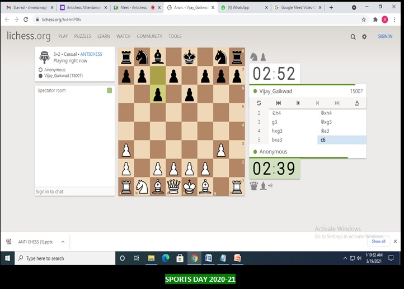The height and width of the screenshot is (289, 404).
Task: Open the analysis board microscope icon
Action: coord(357,103)
